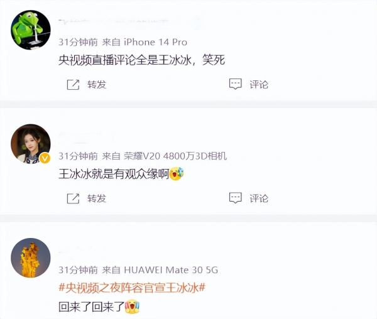Click the crying-laugh emoji in second post

[x=177, y=173]
